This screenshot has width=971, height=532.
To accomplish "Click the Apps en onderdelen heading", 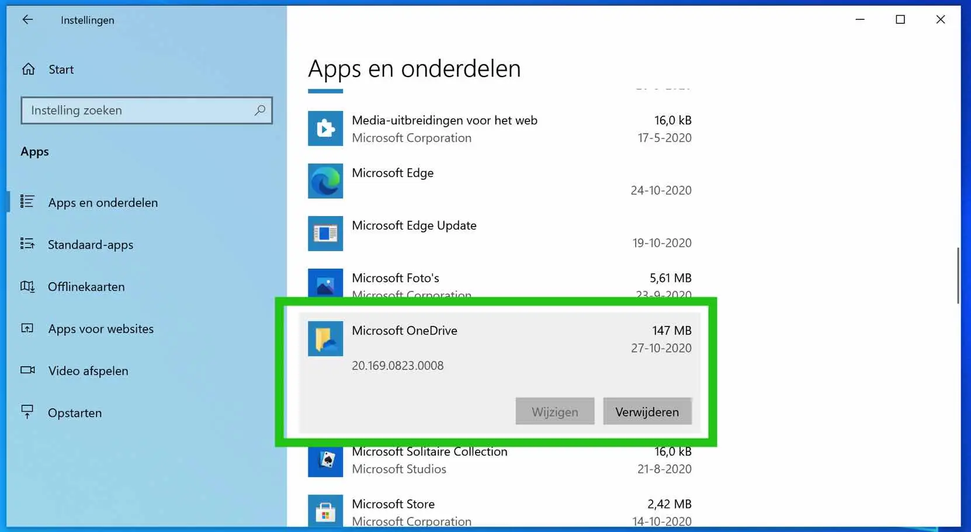I will click(x=414, y=69).
